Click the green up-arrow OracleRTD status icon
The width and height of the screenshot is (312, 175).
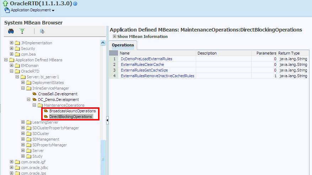click(5, 3)
